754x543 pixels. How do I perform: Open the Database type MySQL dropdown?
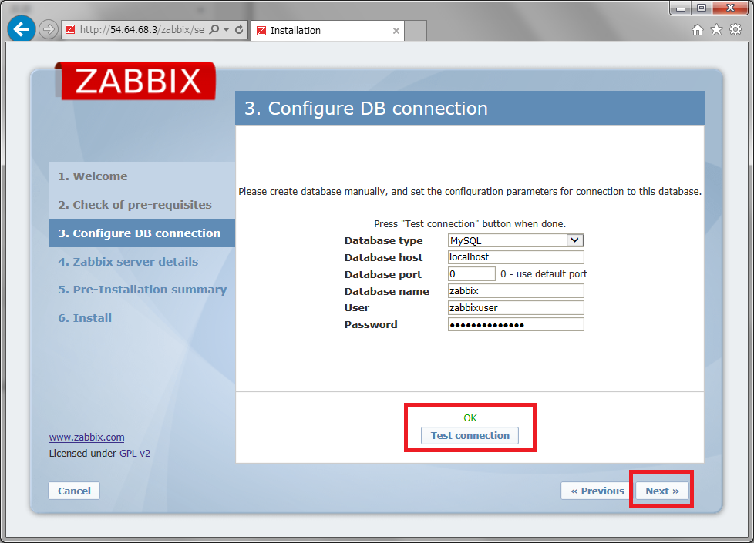[x=516, y=240]
